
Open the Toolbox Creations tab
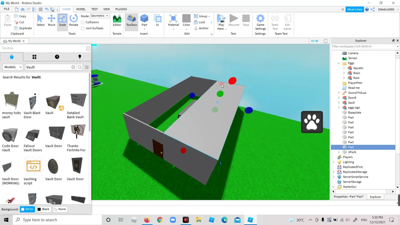[x=80, y=57]
